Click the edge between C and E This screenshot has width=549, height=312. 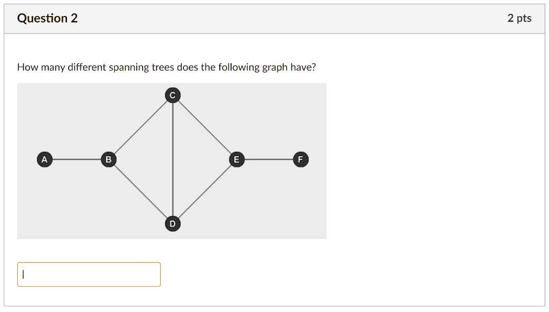click(205, 127)
